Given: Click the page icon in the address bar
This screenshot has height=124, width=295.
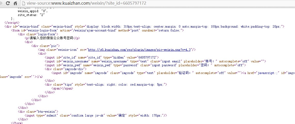Looking at the screenshot, I should (x=23, y=3).
